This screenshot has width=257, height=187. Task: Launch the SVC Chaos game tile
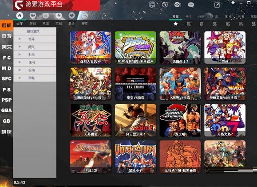(x=135, y=84)
